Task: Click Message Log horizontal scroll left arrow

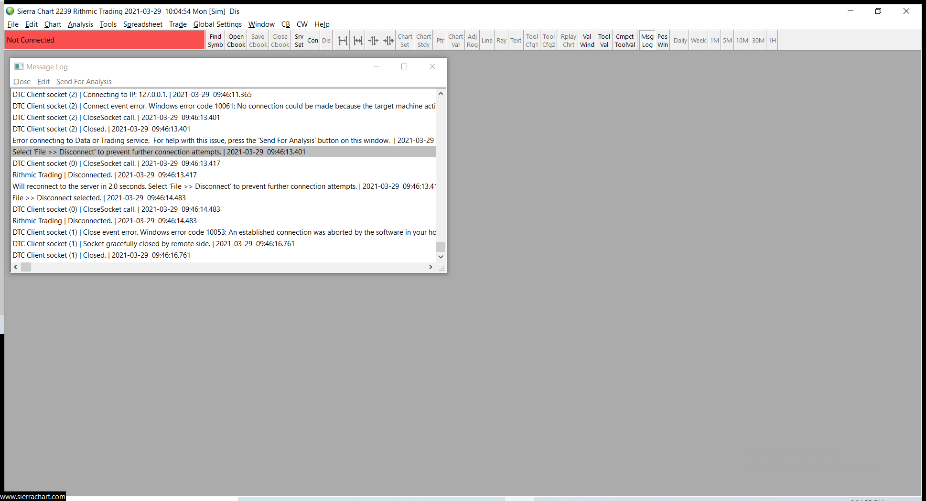Action: (16, 267)
